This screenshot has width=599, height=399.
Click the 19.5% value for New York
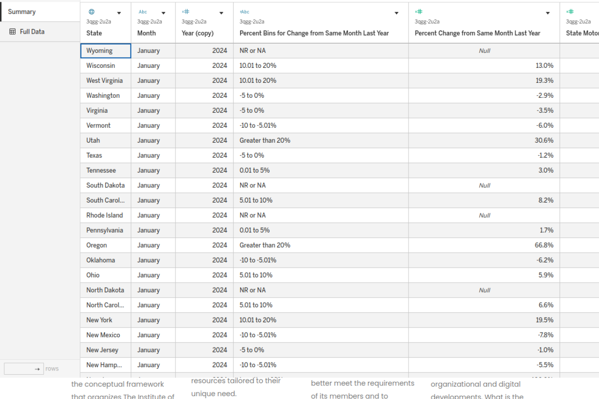(545, 320)
